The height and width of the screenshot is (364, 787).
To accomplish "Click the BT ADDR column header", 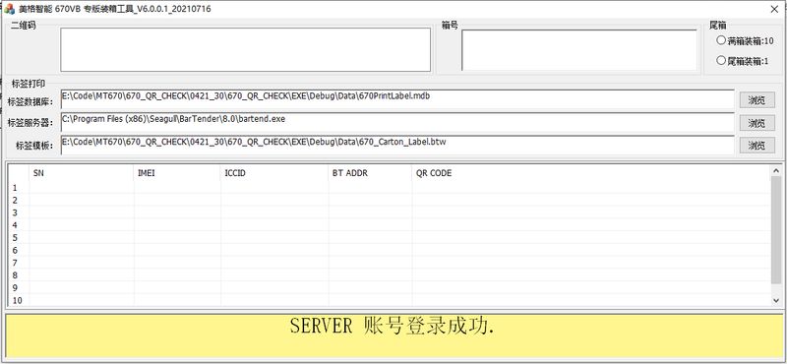I will 371,173.
